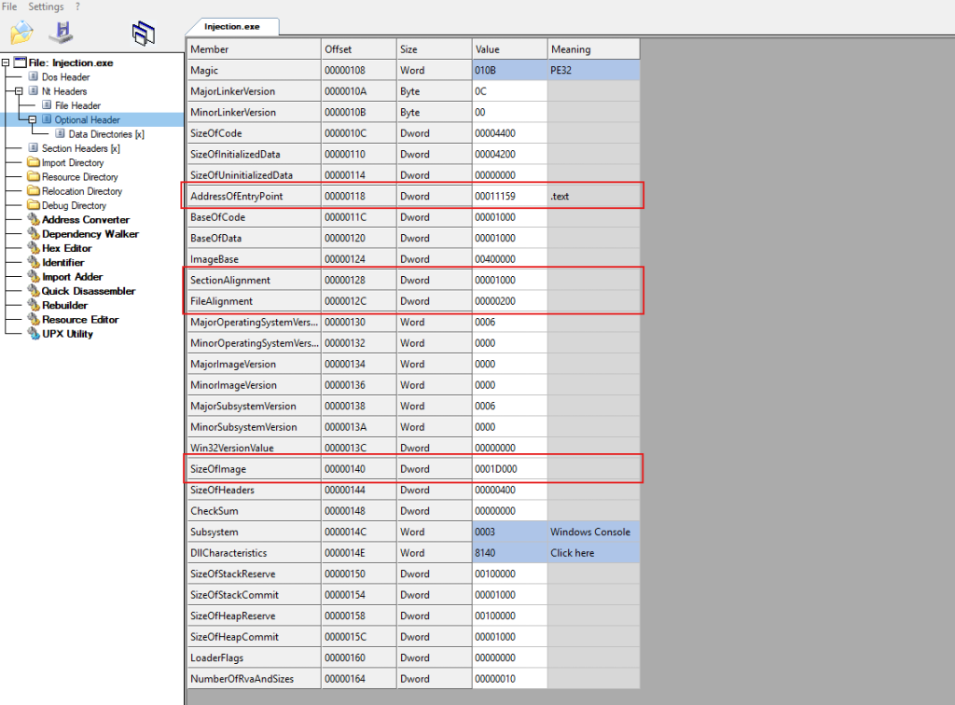Open the File menu
955x705 pixels.
pyautogui.click(x=9, y=7)
